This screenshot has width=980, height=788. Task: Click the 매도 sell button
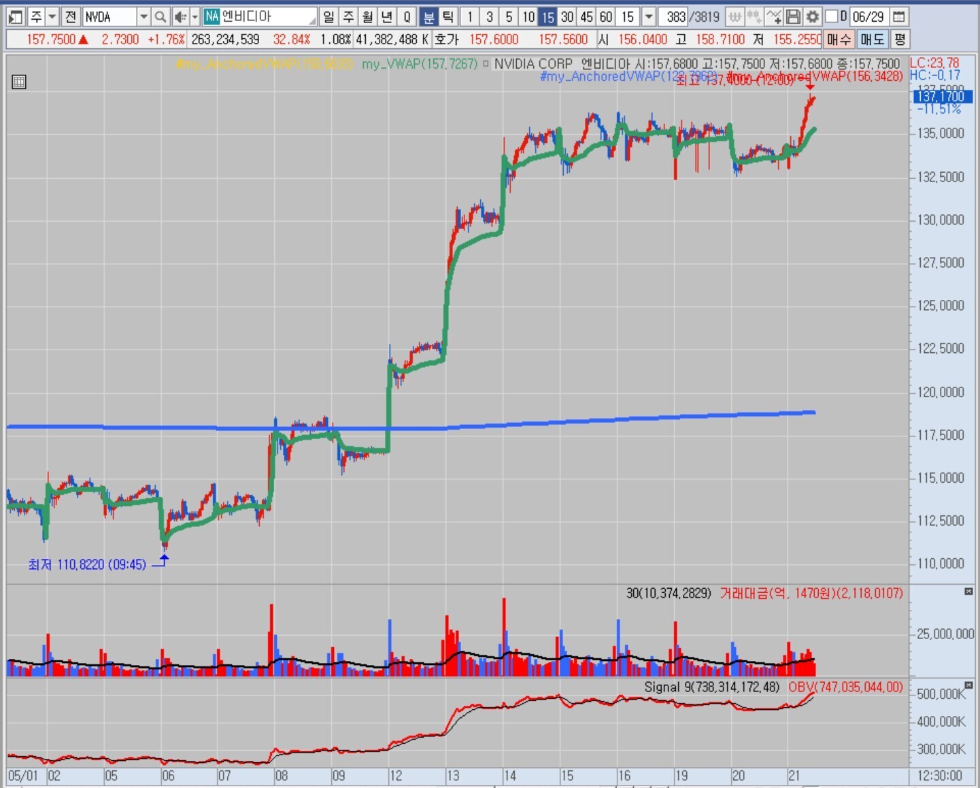[x=872, y=39]
